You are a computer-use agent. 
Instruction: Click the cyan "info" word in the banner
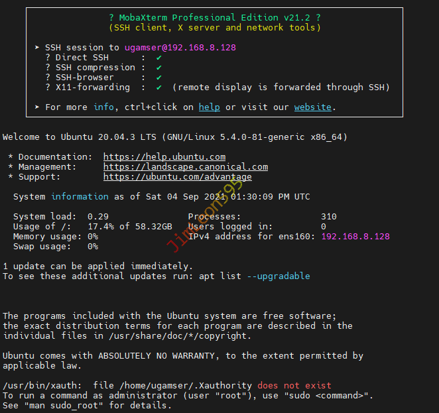103,107
